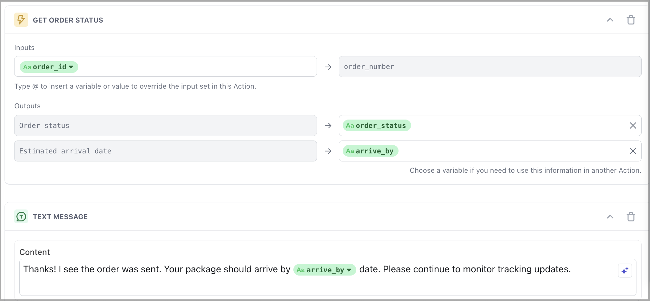Click the Text Message bubble icon
The width and height of the screenshot is (650, 301).
[x=21, y=217]
